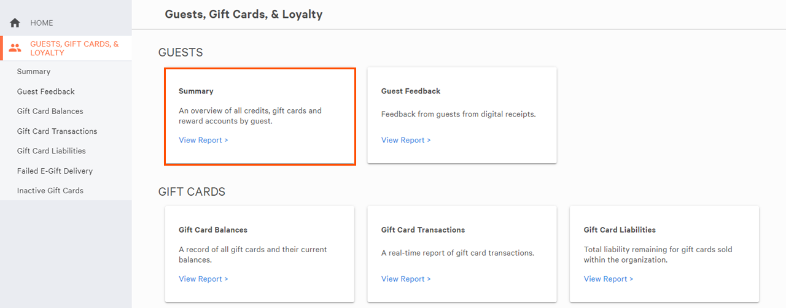Viewport: 786px width, 308px height.
Task: Open Guest Feedback in the sidebar list
Action: coord(46,91)
